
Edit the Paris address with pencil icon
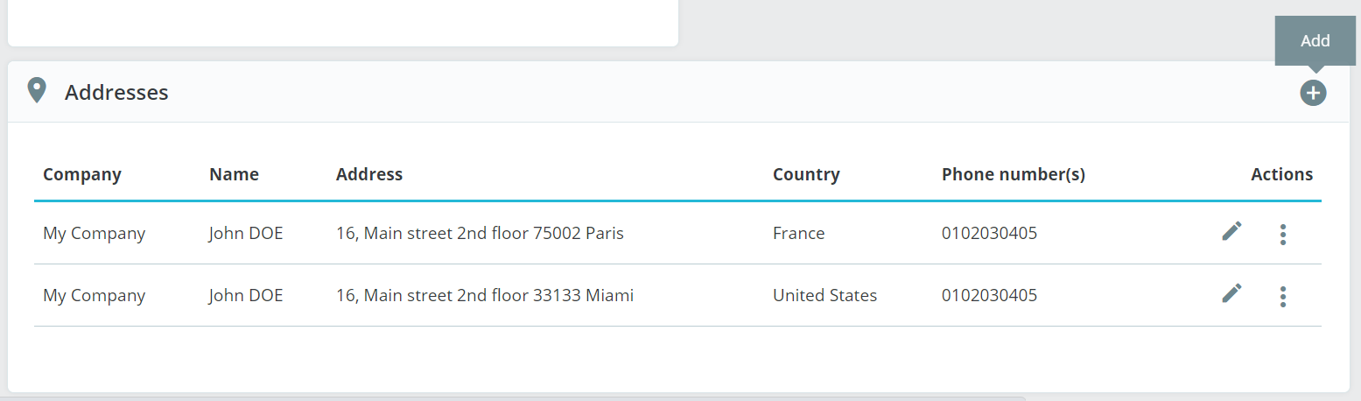click(x=1231, y=231)
